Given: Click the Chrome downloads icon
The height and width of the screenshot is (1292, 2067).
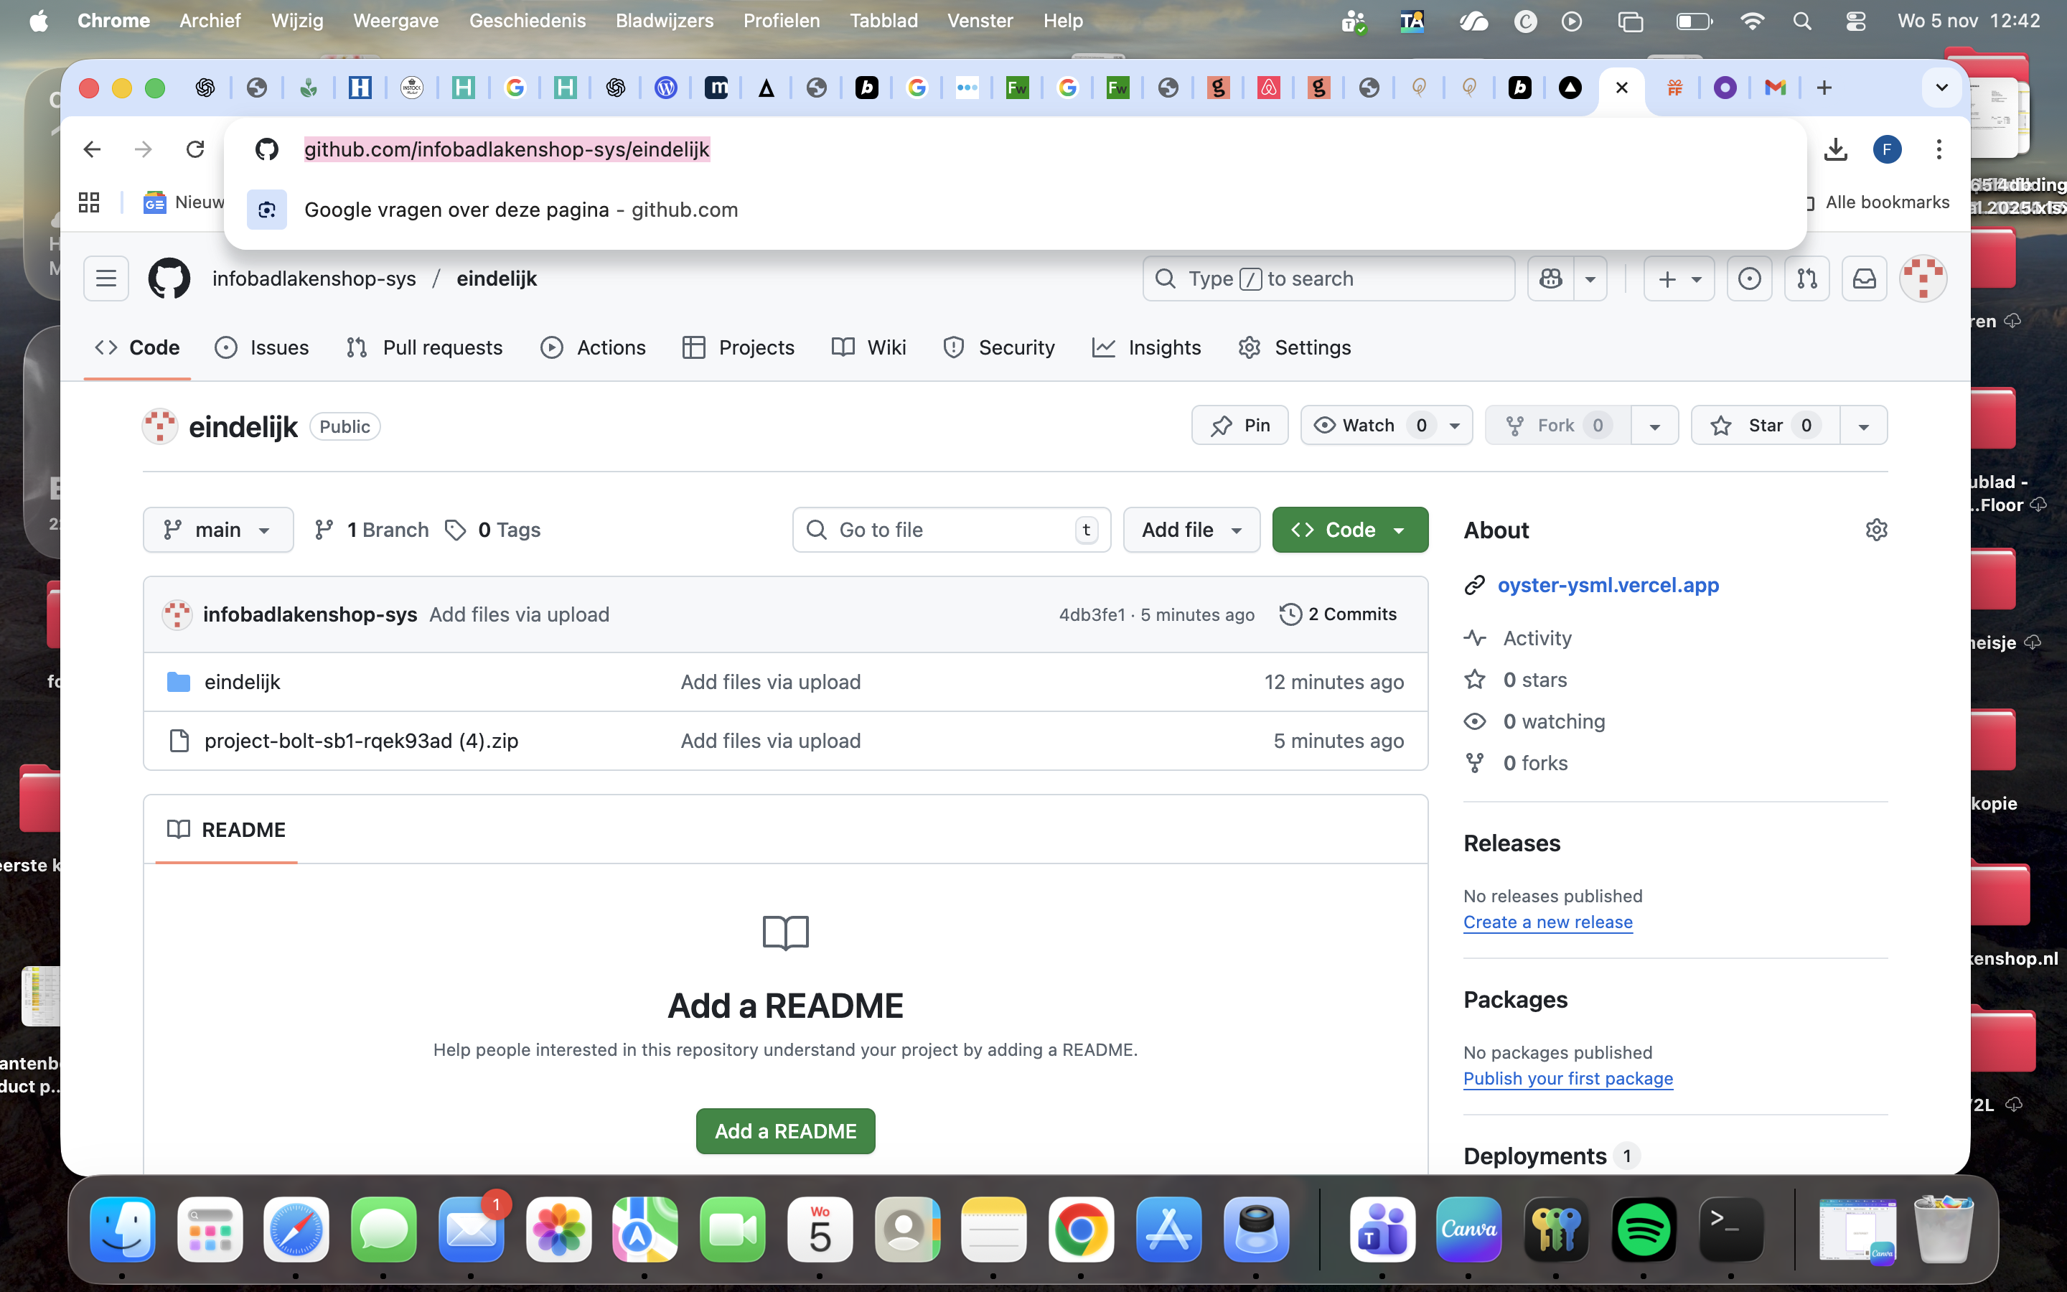Looking at the screenshot, I should click(x=1835, y=149).
